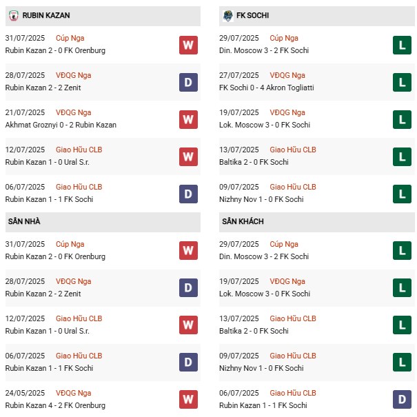
Task: Click D badge for Rubin Kazan 2-2 Zenit in top list
Action: coord(188,82)
